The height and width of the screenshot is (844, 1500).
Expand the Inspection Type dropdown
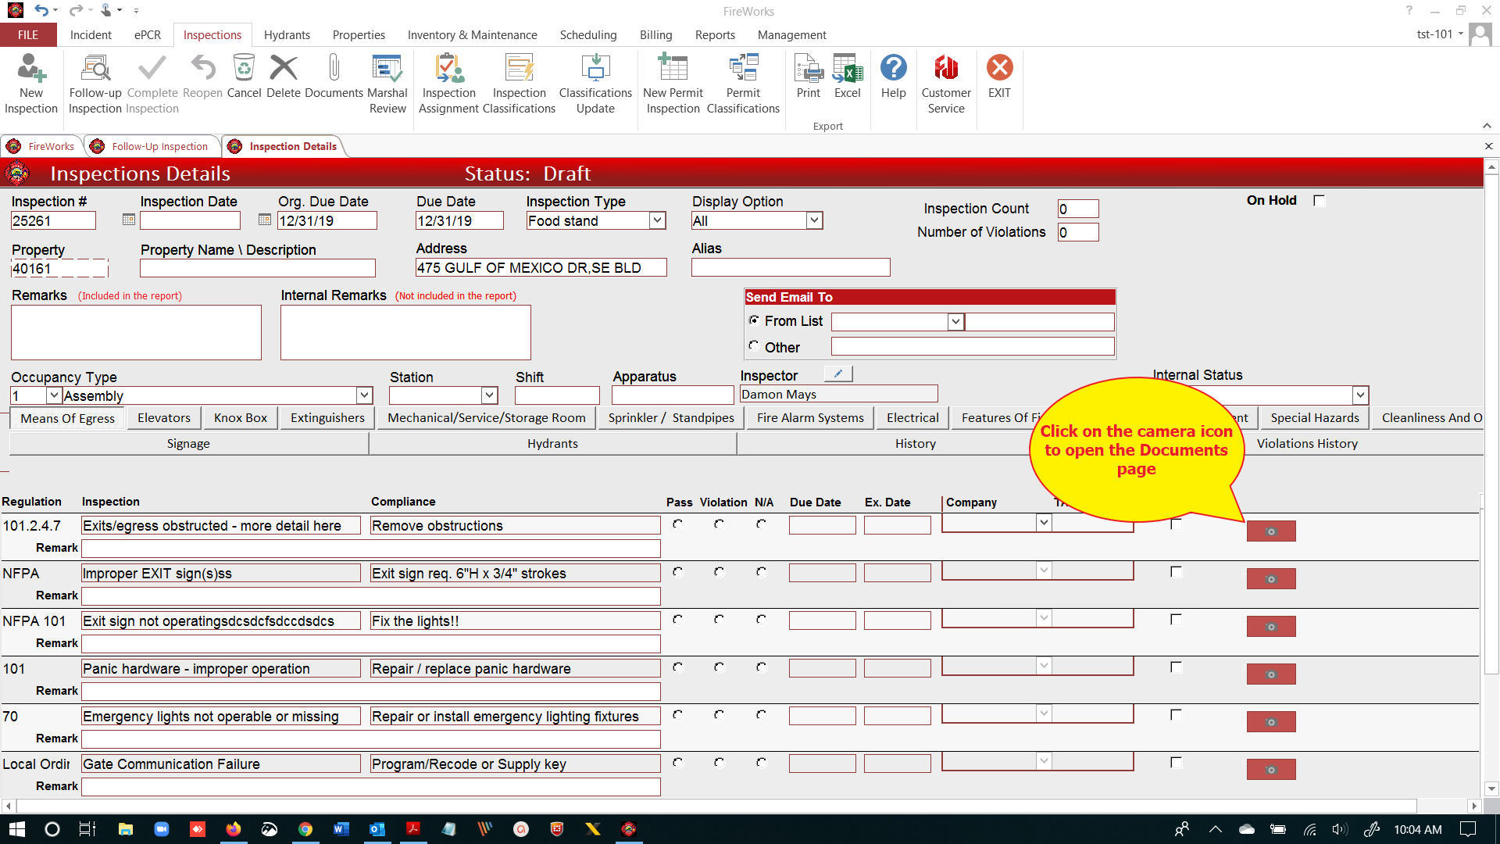pyautogui.click(x=657, y=221)
